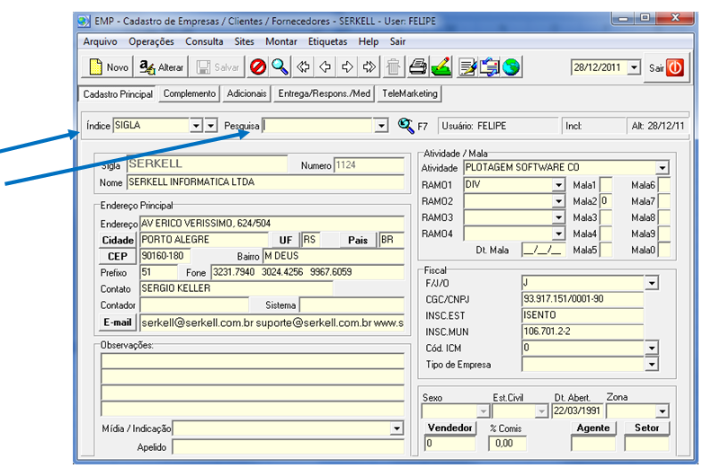The image size is (703, 468).
Task: Click the red cancel circle icon
Action: pyautogui.click(x=258, y=67)
